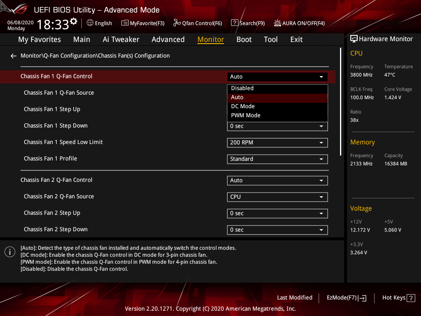421x316 pixels.
Task: Choose DC Mode option
Action: (x=278, y=107)
